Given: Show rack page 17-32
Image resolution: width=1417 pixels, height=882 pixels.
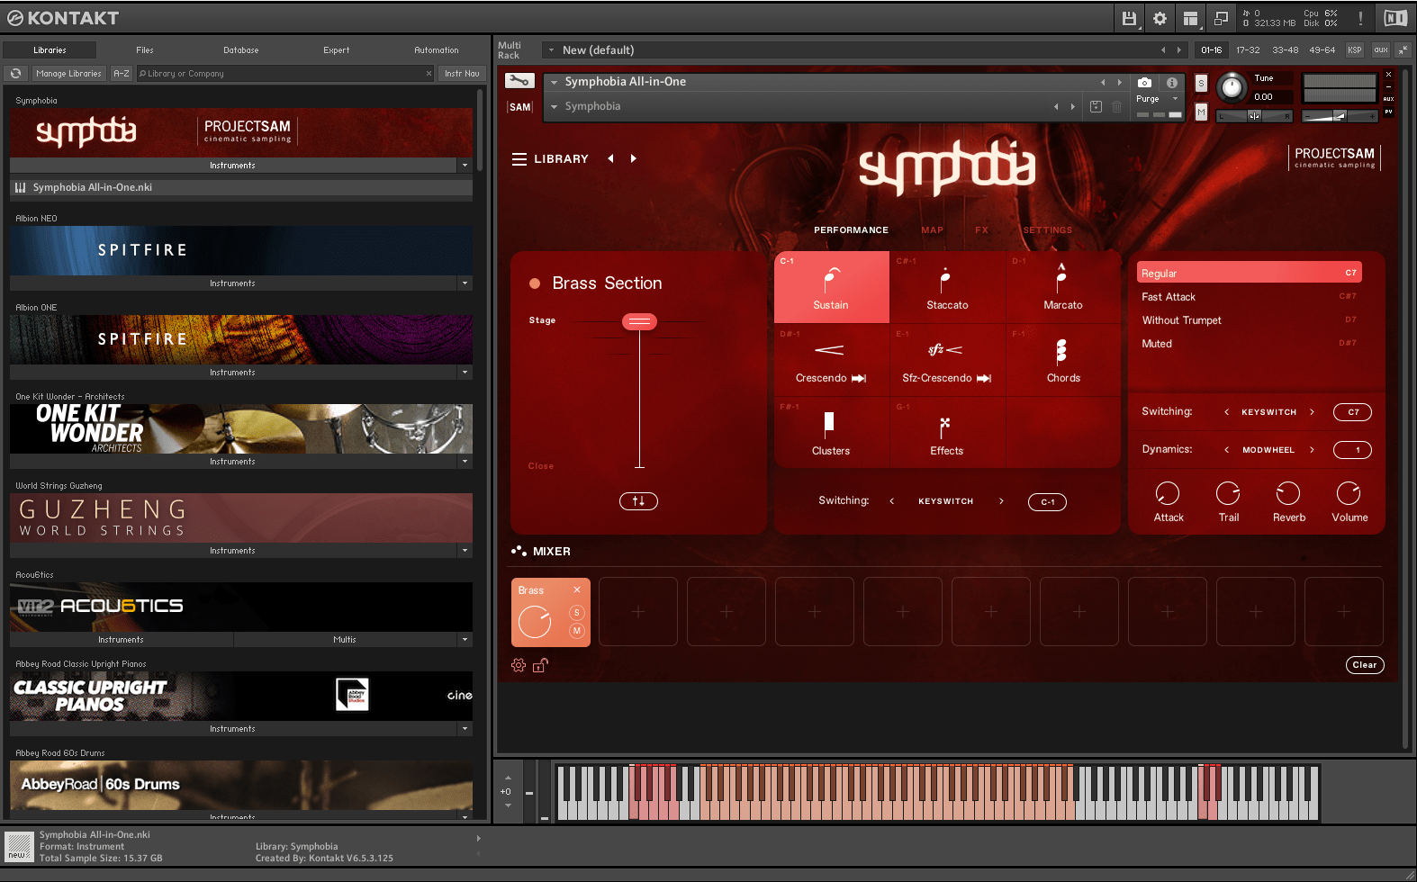Looking at the screenshot, I should click(x=1248, y=50).
